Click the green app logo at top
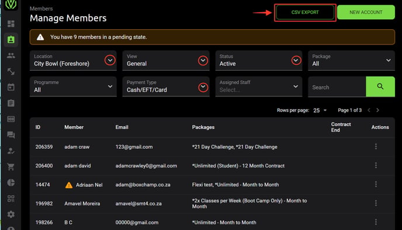Viewport: 402px width, 230px height. tap(11, 4)
